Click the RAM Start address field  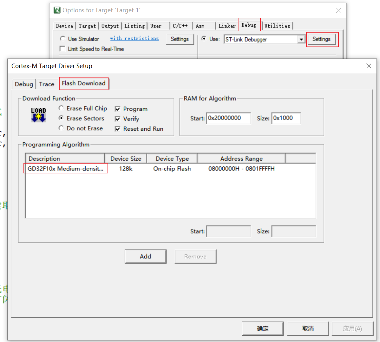[x=228, y=118]
